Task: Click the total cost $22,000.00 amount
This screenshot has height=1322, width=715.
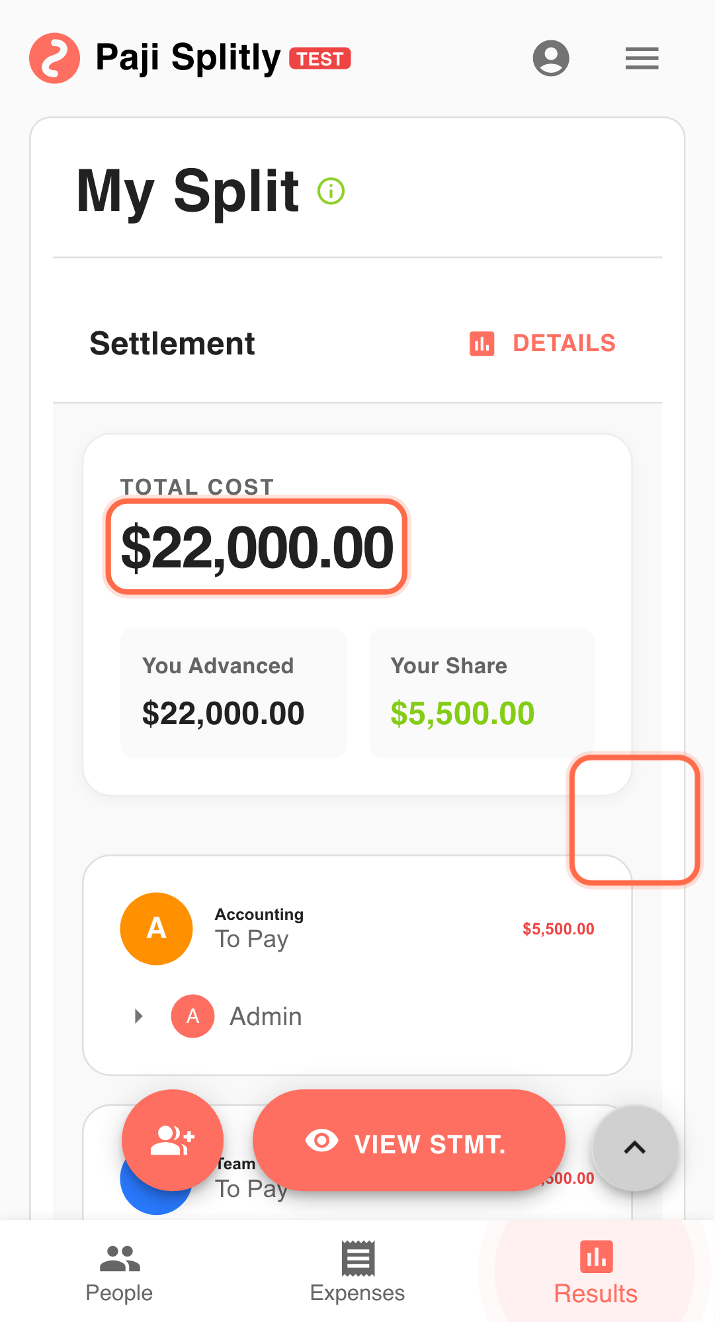Action: point(257,548)
